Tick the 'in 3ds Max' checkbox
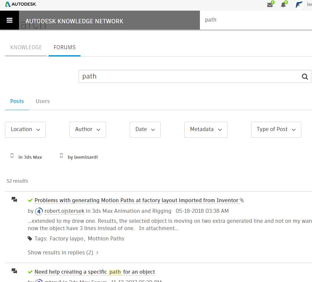The image size is (312, 282). coord(12,156)
